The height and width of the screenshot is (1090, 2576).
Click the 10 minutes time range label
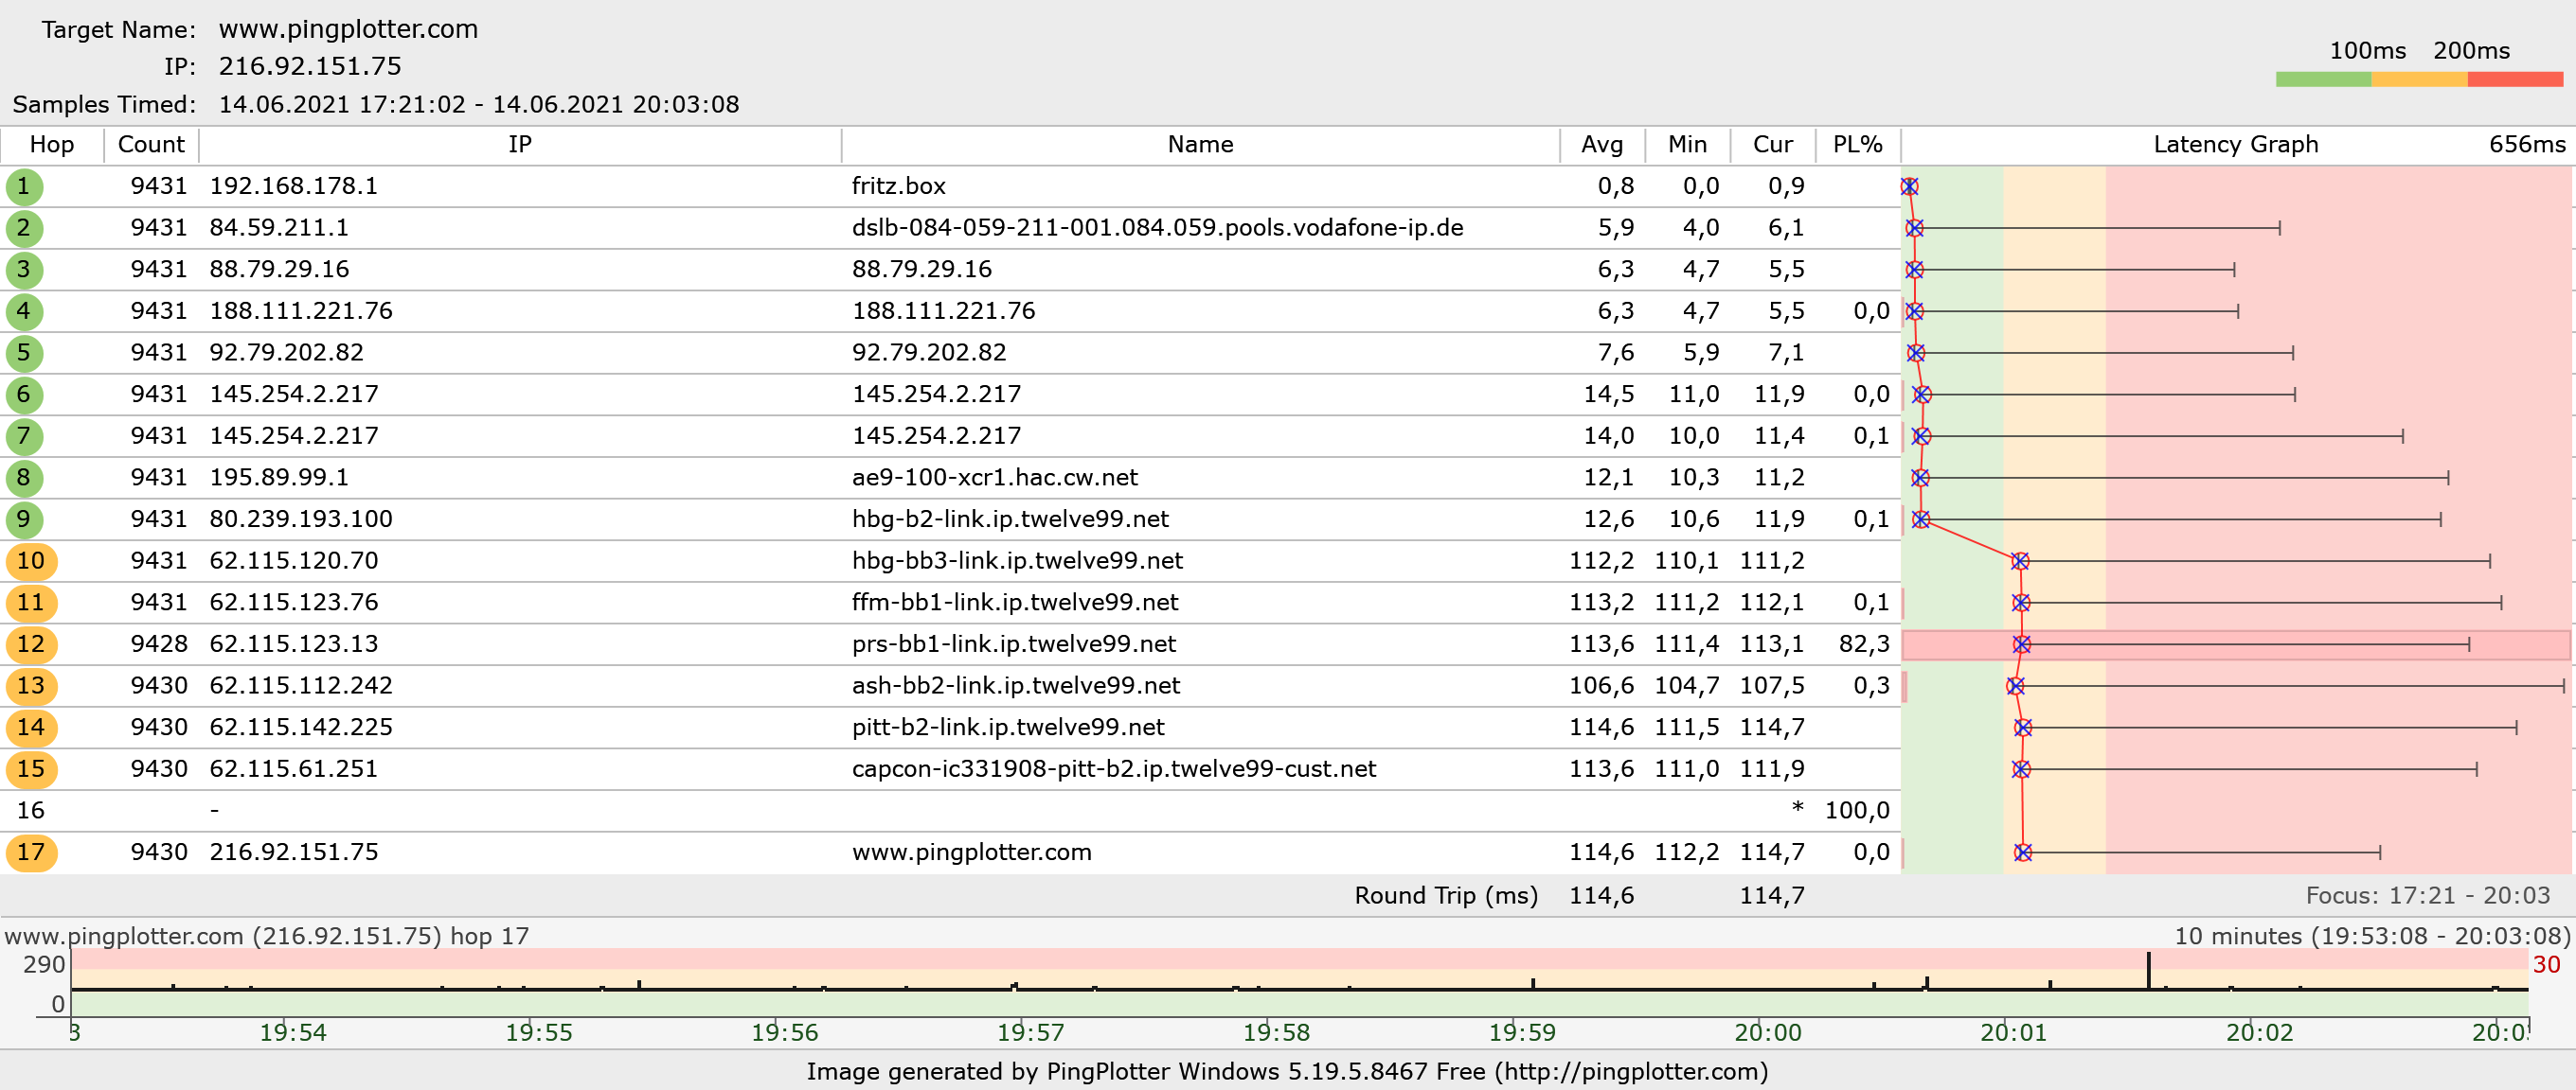2372,936
